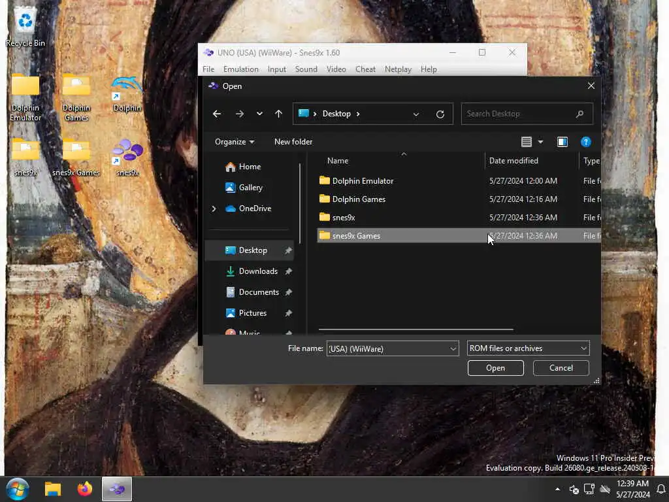
Task: Select the Dolphin shortcut on the desktop
Action: tap(127, 94)
